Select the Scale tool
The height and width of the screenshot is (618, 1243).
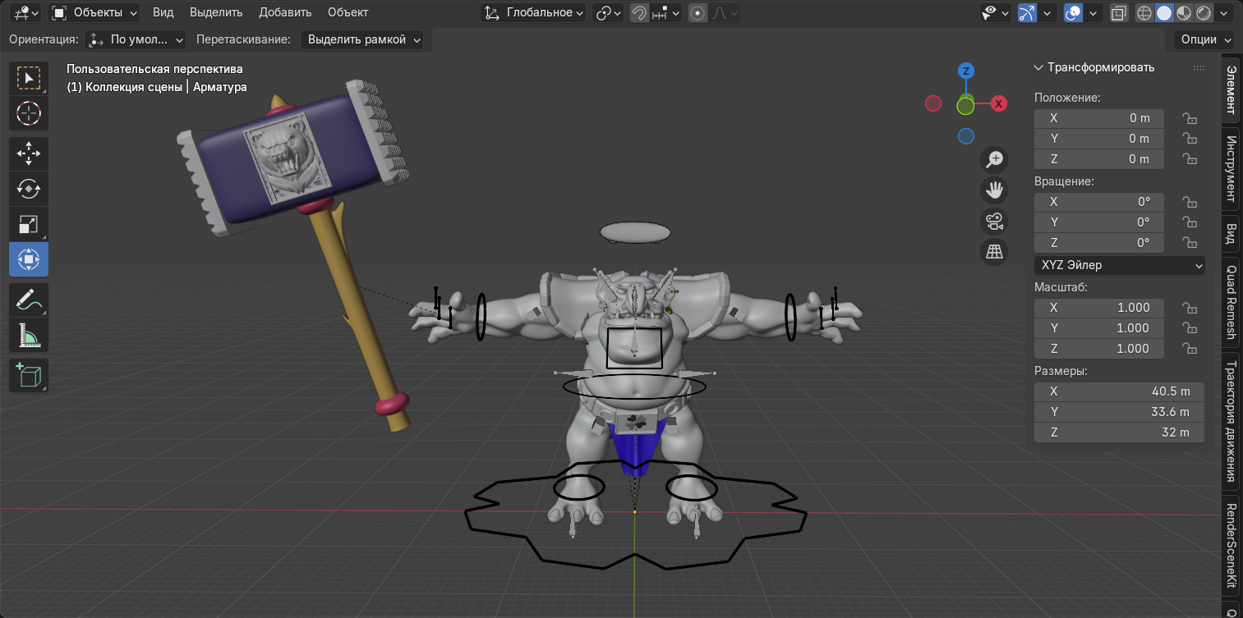coord(28,223)
